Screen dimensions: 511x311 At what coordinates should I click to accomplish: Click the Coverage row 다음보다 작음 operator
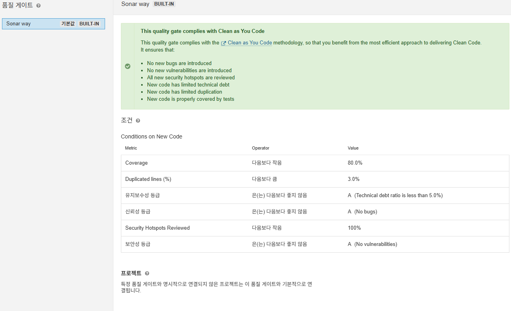[x=267, y=163]
